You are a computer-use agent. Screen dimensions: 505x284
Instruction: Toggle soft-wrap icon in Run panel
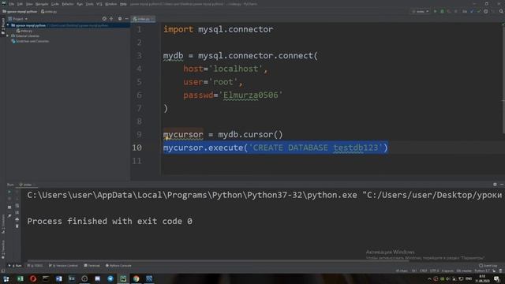(17, 205)
